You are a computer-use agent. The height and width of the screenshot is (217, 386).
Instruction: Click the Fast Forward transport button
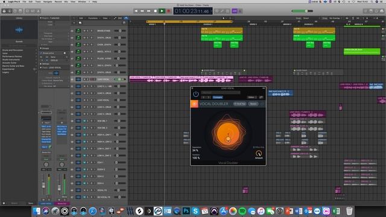[149, 11]
